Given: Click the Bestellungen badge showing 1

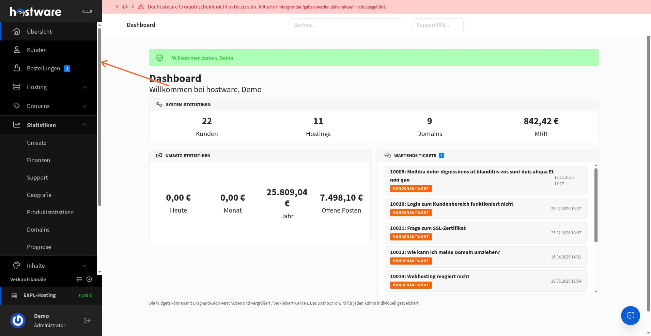Looking at the screenshot, I should [x=67, y=69].
